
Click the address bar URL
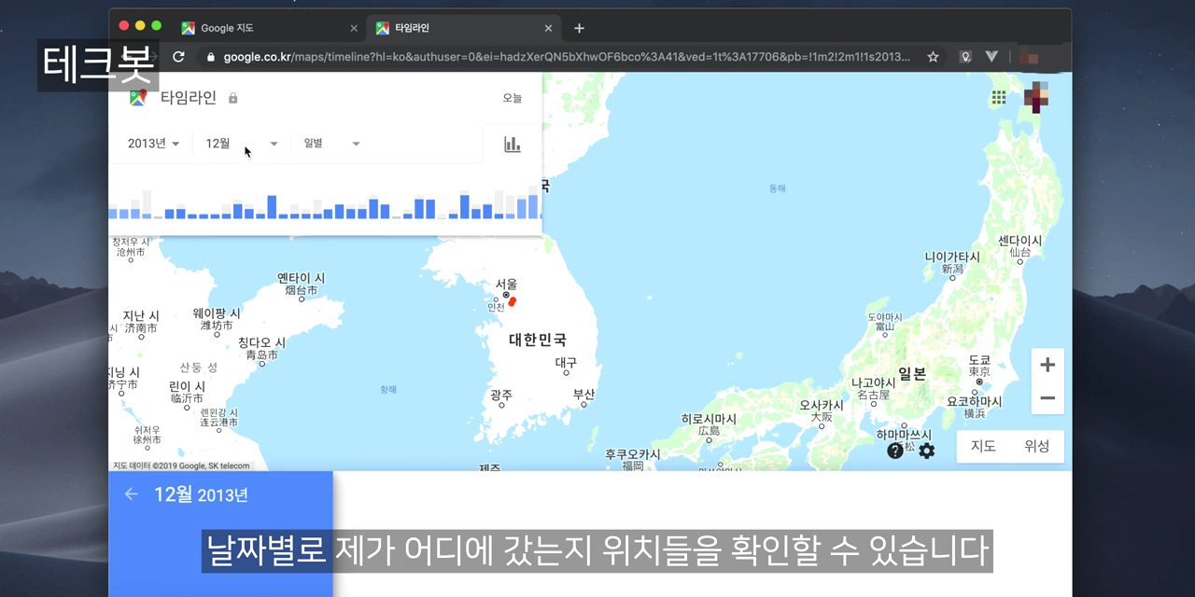[566, 57]
